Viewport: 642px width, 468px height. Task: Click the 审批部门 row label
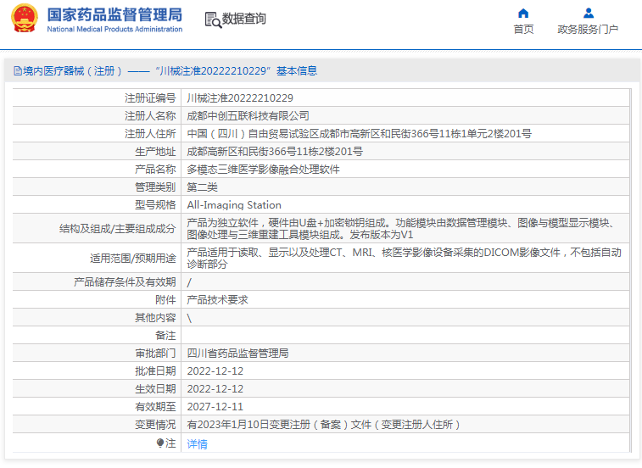point(155,353)
